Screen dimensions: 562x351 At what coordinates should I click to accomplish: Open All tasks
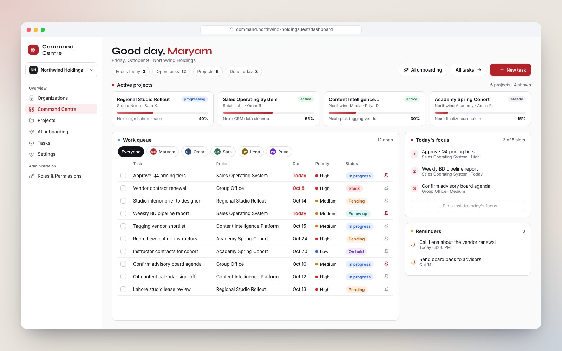[468, 70]
